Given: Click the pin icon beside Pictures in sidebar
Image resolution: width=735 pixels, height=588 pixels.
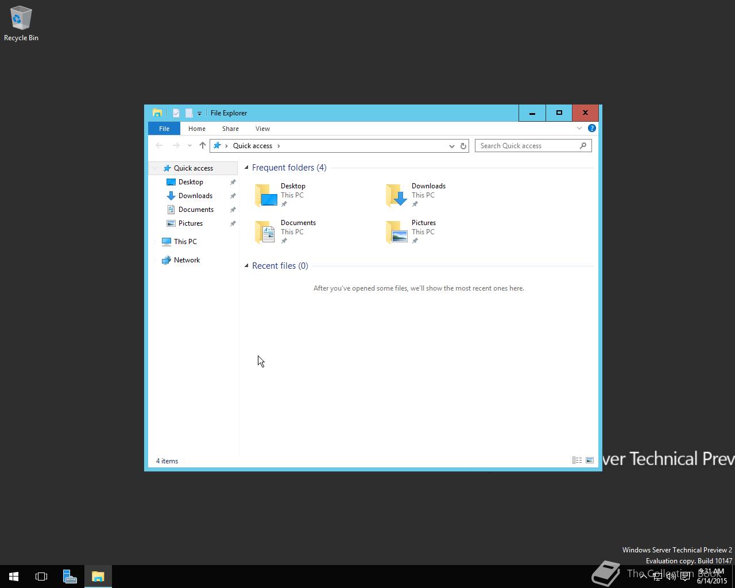Looking at the screenshot, I should (x=233, y=223).
